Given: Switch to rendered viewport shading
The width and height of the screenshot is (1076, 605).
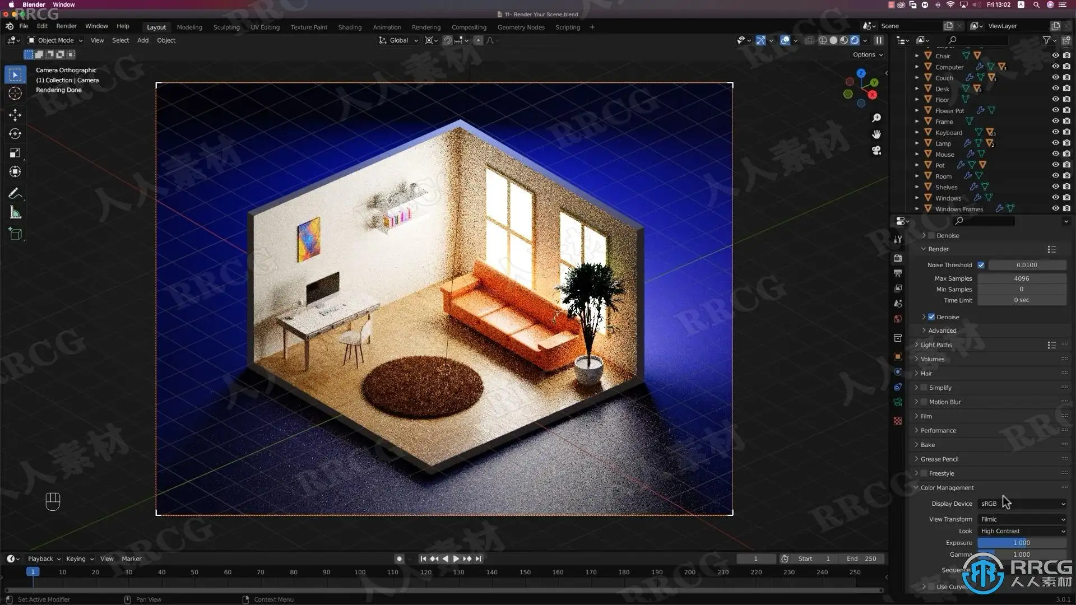Looking at the screenshot, I should (x=855, y=40).
